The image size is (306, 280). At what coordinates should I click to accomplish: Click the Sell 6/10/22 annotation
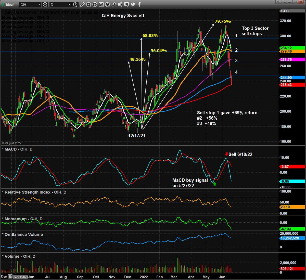tap(240, 154)
